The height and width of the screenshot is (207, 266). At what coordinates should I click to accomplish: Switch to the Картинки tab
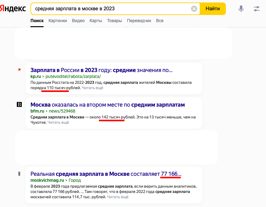(57, 21)
